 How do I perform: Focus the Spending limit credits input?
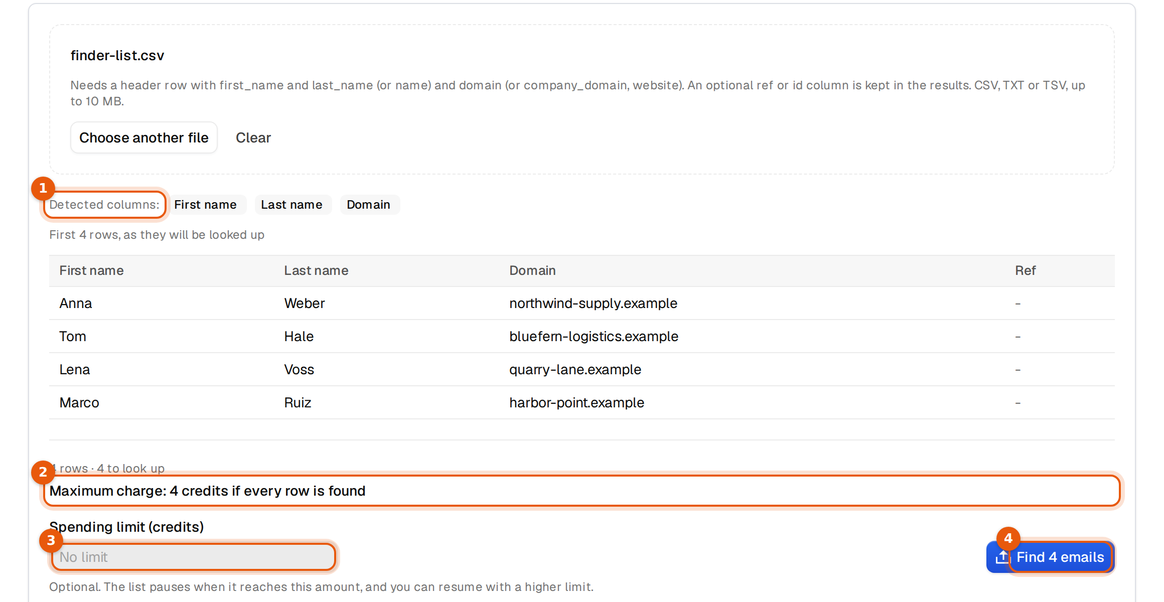193,557
